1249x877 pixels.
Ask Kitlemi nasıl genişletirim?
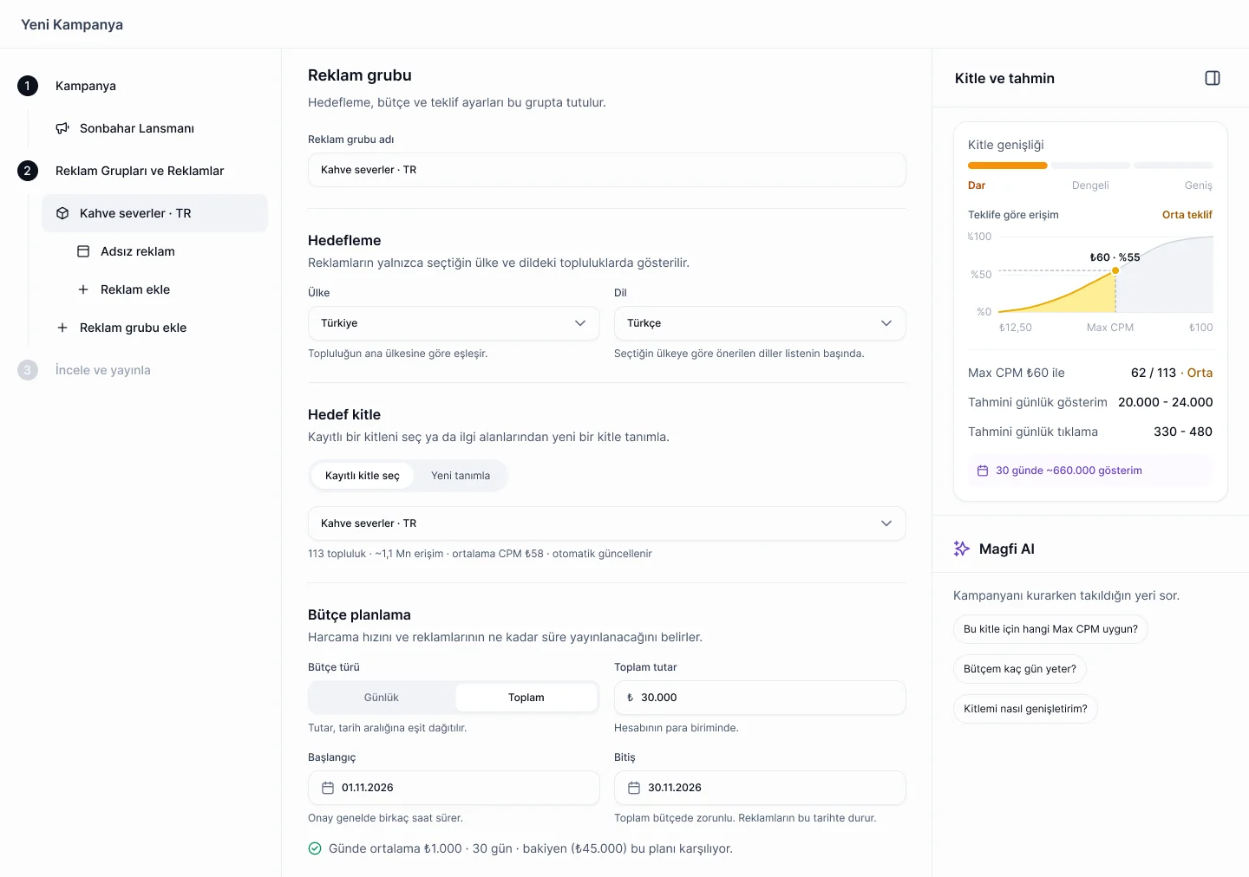pyautogui.click(x=1025, y=709)
